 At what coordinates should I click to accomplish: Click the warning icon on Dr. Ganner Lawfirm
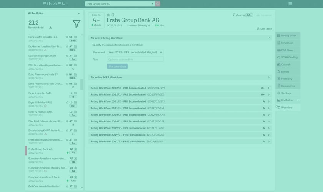tap(45, 50)
